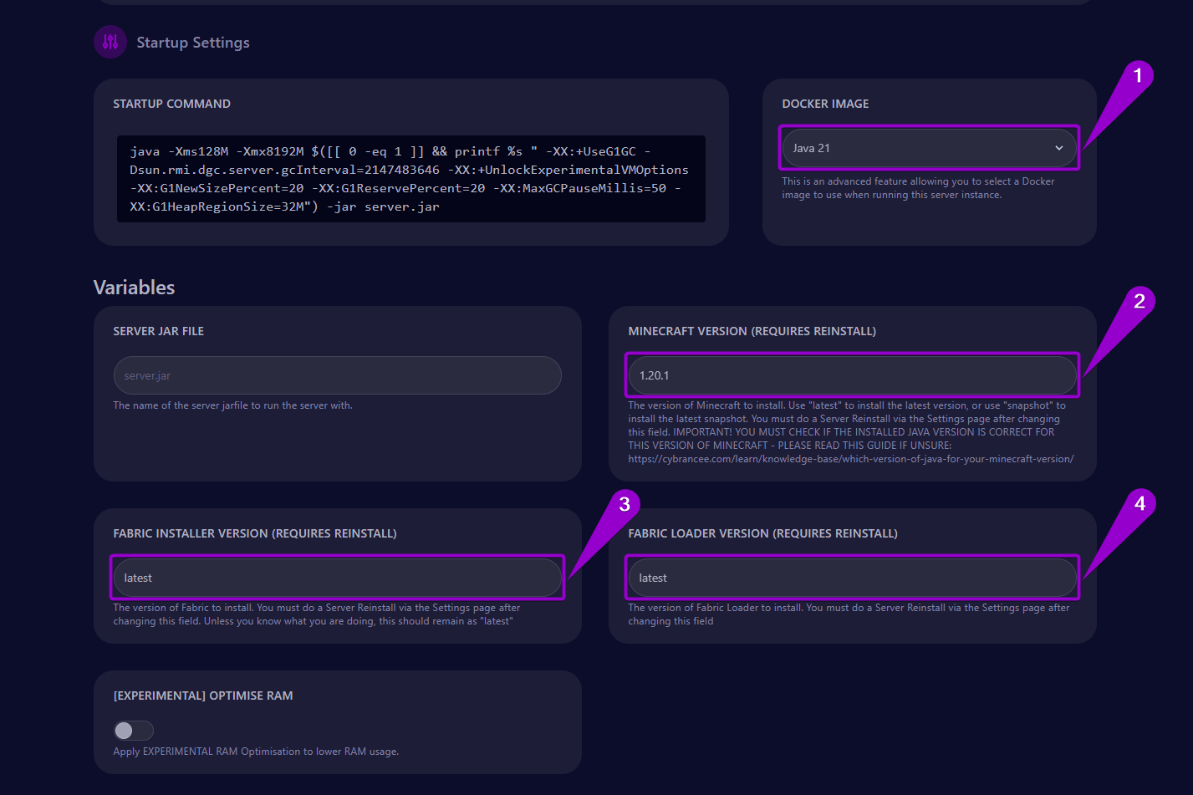Click the Startup Settings sliders icon

pos(110,42)
